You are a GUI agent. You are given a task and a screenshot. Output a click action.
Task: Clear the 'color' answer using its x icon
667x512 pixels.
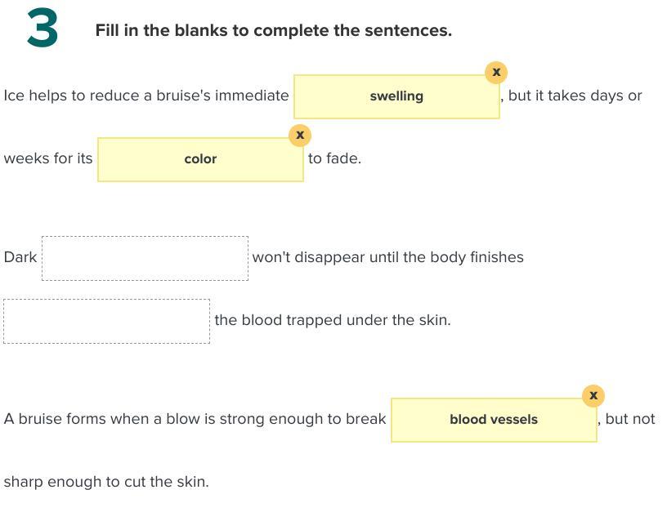pos(300,135)
